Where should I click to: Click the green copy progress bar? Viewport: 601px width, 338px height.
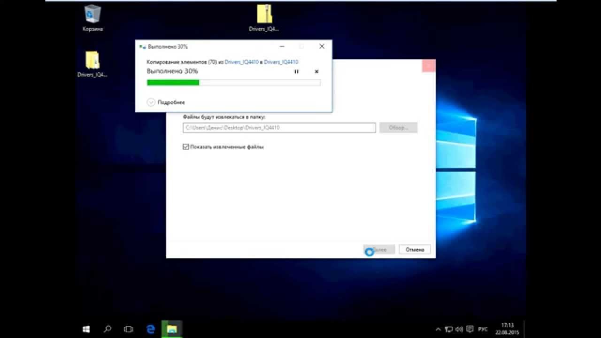(x=233, y=83)
